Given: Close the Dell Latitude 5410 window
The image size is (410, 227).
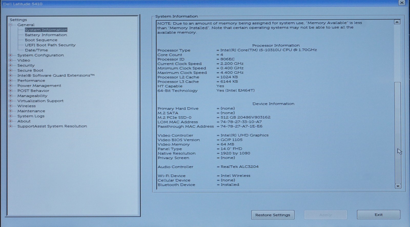Looking at the screenshot, I should 402,3.
